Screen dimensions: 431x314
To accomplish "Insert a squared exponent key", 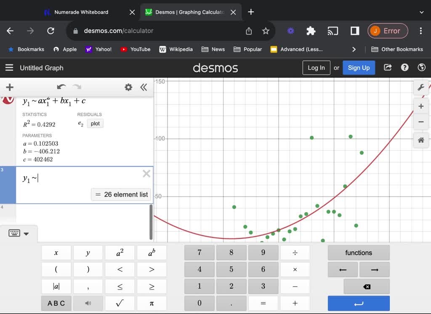I will (120, 253).
